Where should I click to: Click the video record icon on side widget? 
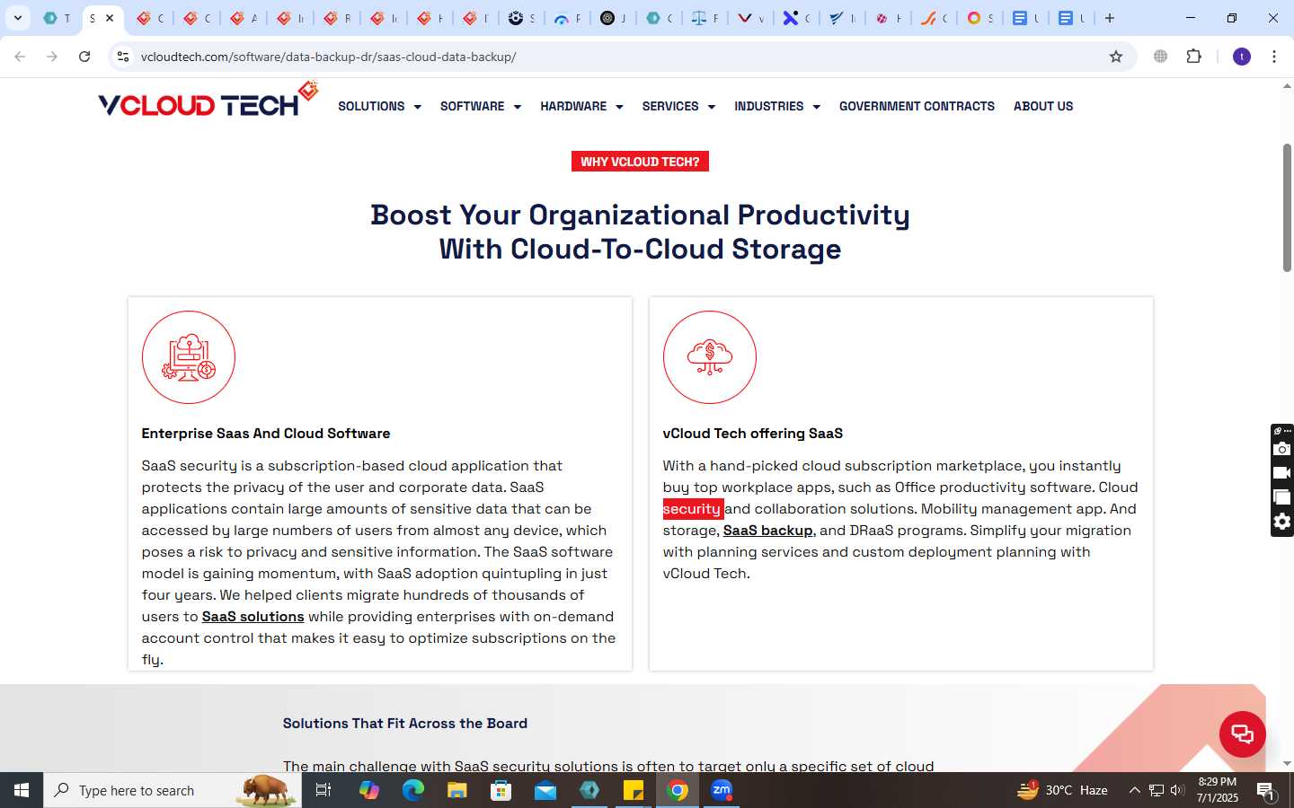[x=1282, y=473]
